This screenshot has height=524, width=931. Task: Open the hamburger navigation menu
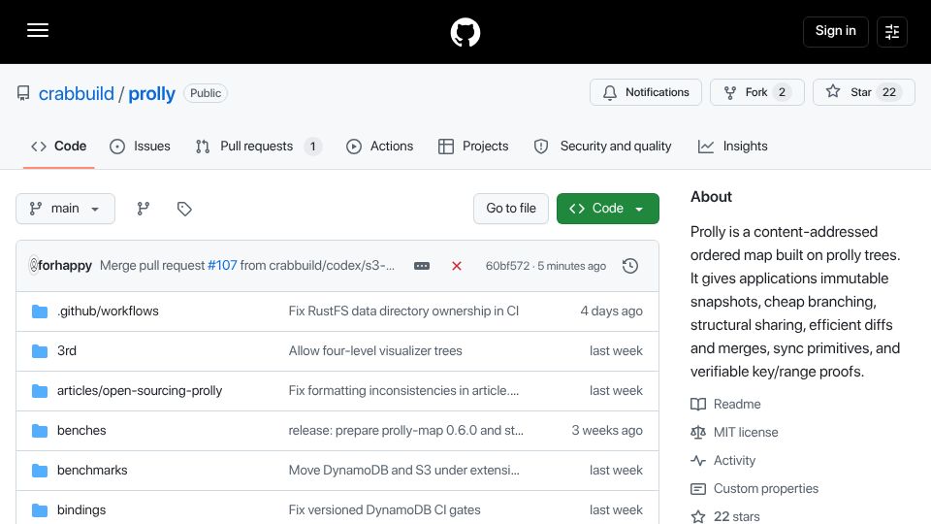pyautogui.click(x=38, y=30)
